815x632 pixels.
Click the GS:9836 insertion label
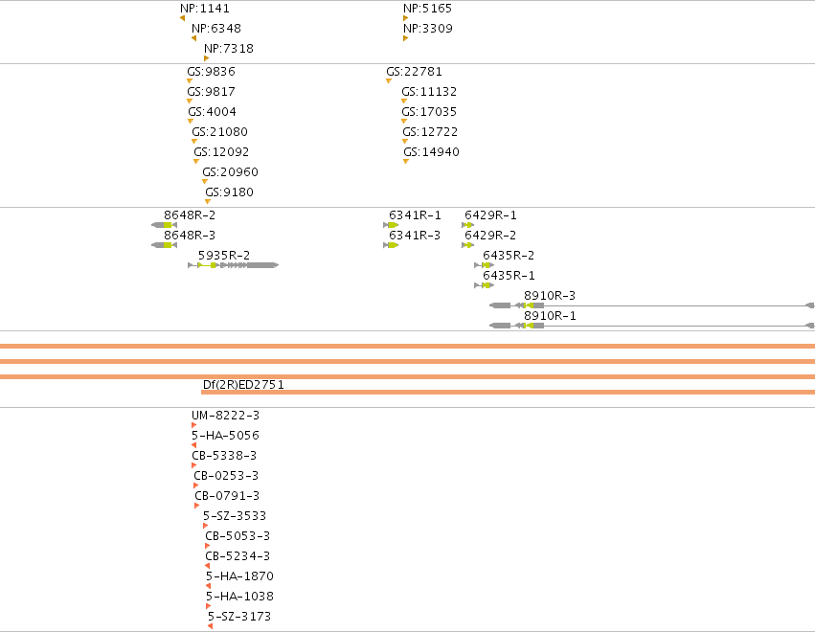tap(211, 72)
